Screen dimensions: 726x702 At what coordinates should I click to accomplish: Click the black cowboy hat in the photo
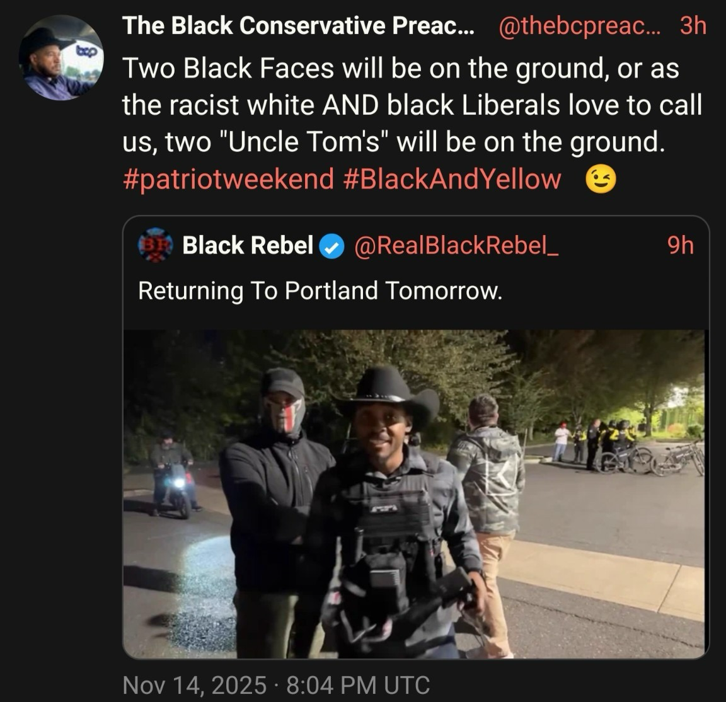pos(387,388)
